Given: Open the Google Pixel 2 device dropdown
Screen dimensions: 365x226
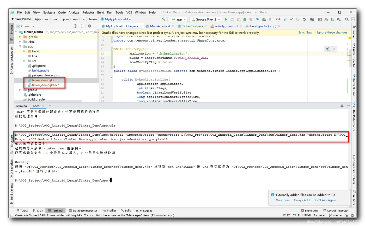Looking at the screenshot, I should tap(205, 19).
